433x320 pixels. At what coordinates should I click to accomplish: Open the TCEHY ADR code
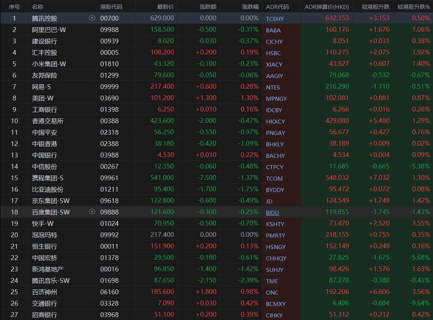tap(275, 19)
